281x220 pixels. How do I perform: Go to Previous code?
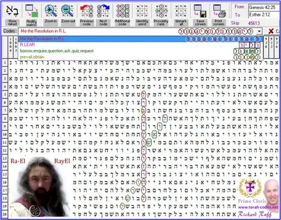(87, 11)
